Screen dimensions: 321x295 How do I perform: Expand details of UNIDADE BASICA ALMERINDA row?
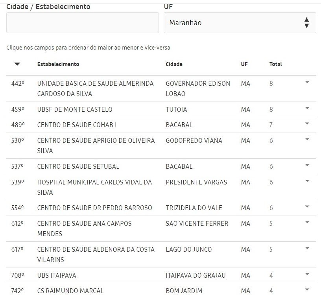click(x=307, y=82)
